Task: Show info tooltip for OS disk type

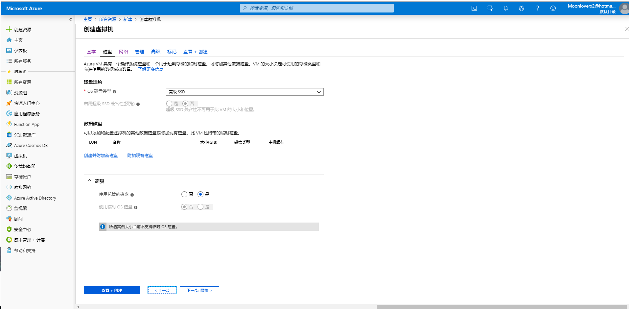Action: pyautogui.click(x=114, y=92)
